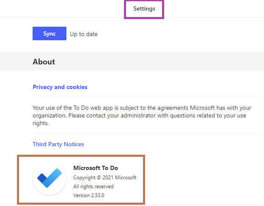Screen dimensions: 264x206
Task: Open the Third Party Notices link
Action: click(58, 144)
